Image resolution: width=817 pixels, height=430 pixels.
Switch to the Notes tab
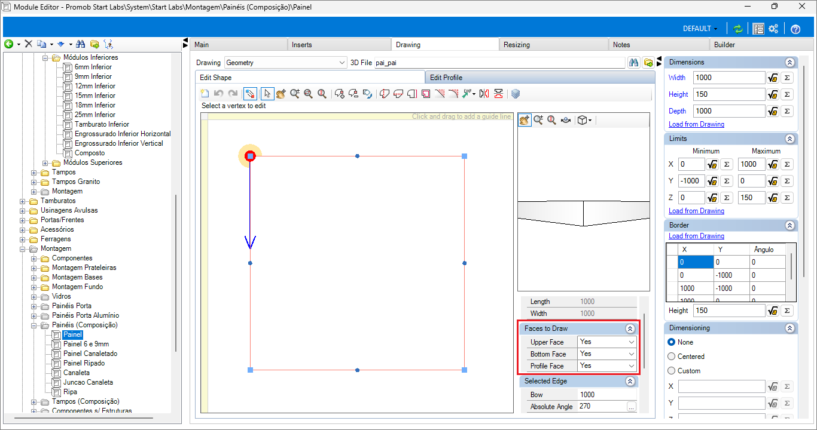point(658,45)
